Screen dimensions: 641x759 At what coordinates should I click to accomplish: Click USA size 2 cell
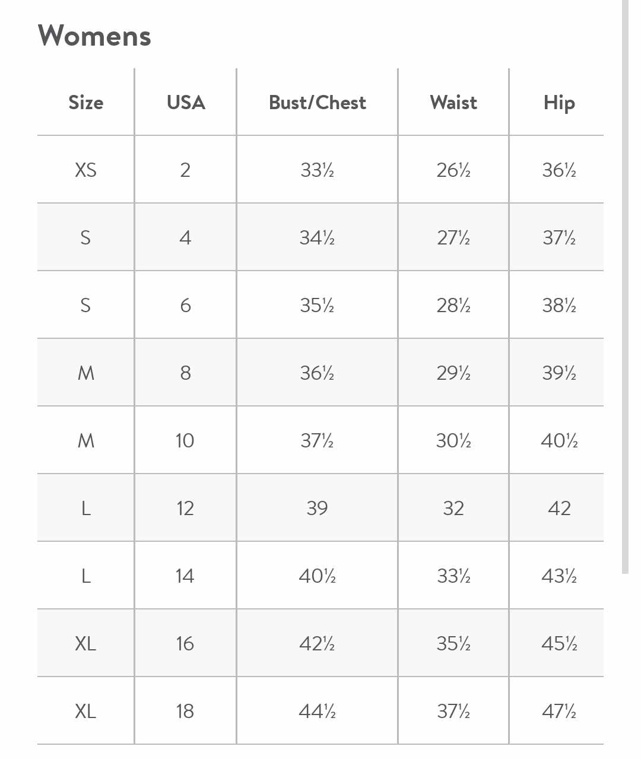(x=185, y=170)
